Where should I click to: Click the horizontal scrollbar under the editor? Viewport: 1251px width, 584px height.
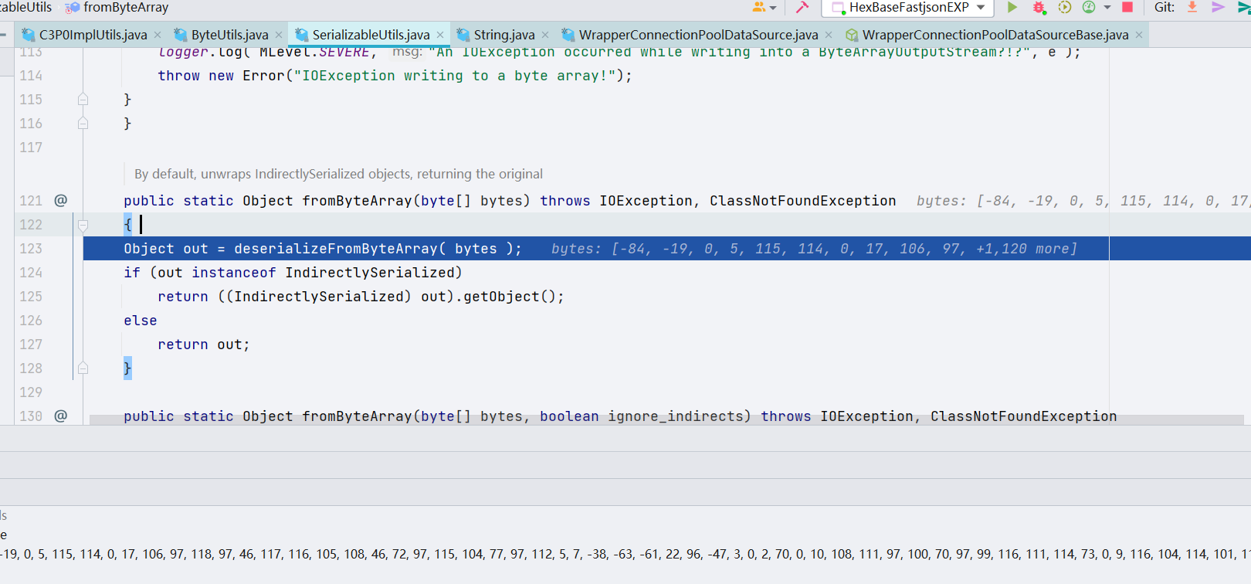[x=666, y=420]
